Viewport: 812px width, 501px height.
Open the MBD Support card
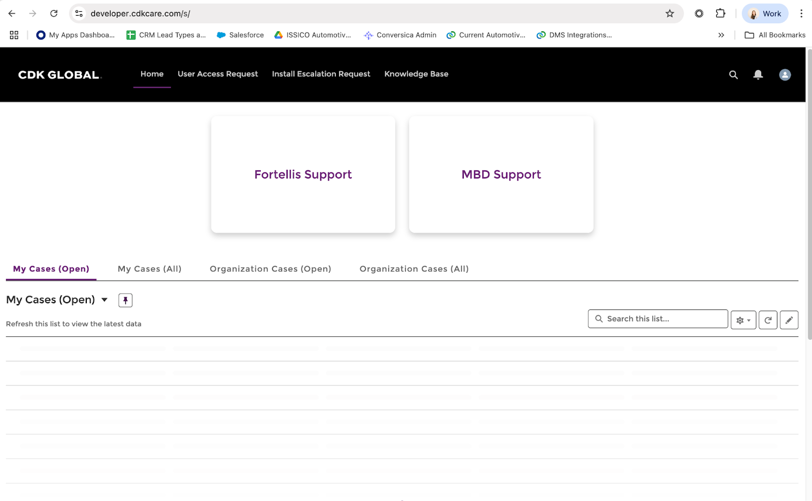[501, 174]
